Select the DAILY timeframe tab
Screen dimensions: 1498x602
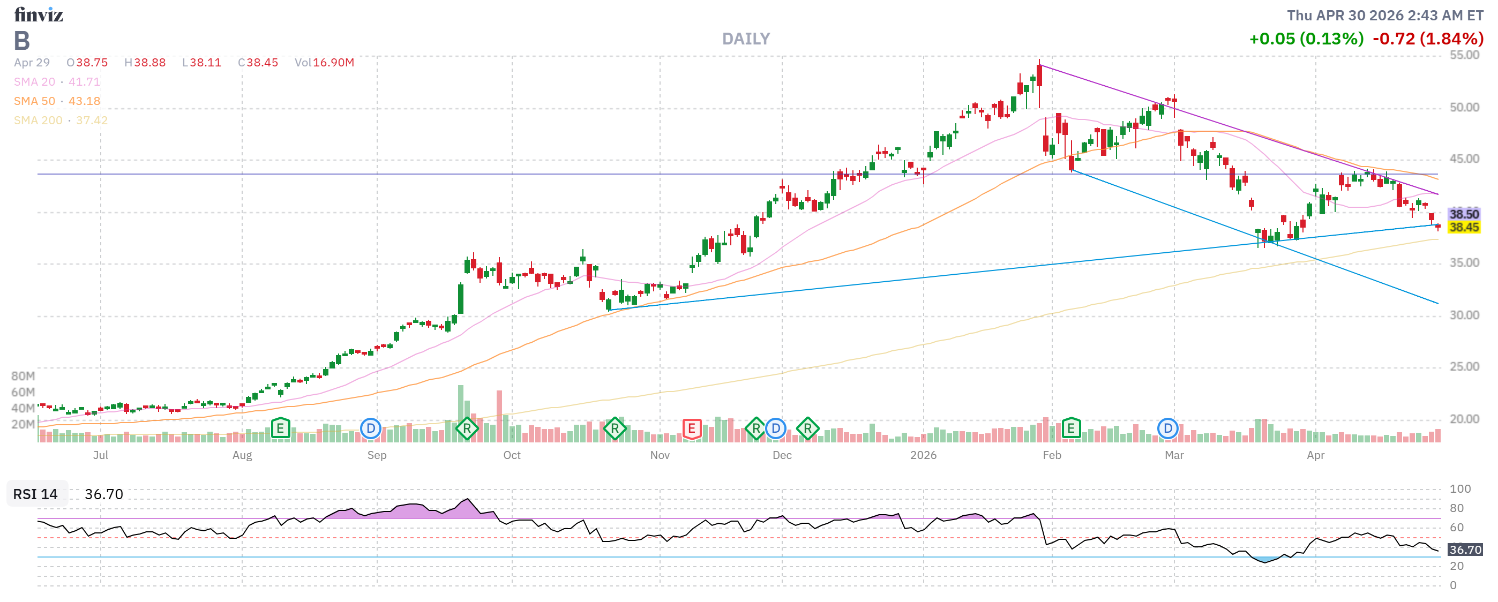tap(746, 39)
